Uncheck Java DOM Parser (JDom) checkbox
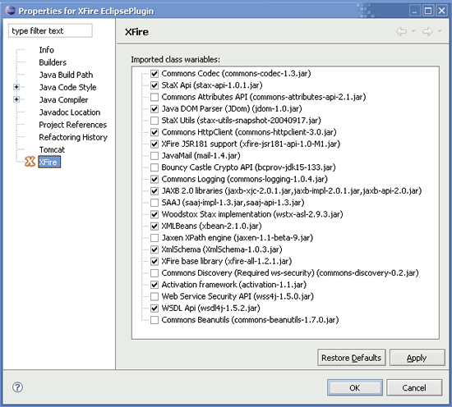The width and height of the screenshot is (452, 407). 155,109
